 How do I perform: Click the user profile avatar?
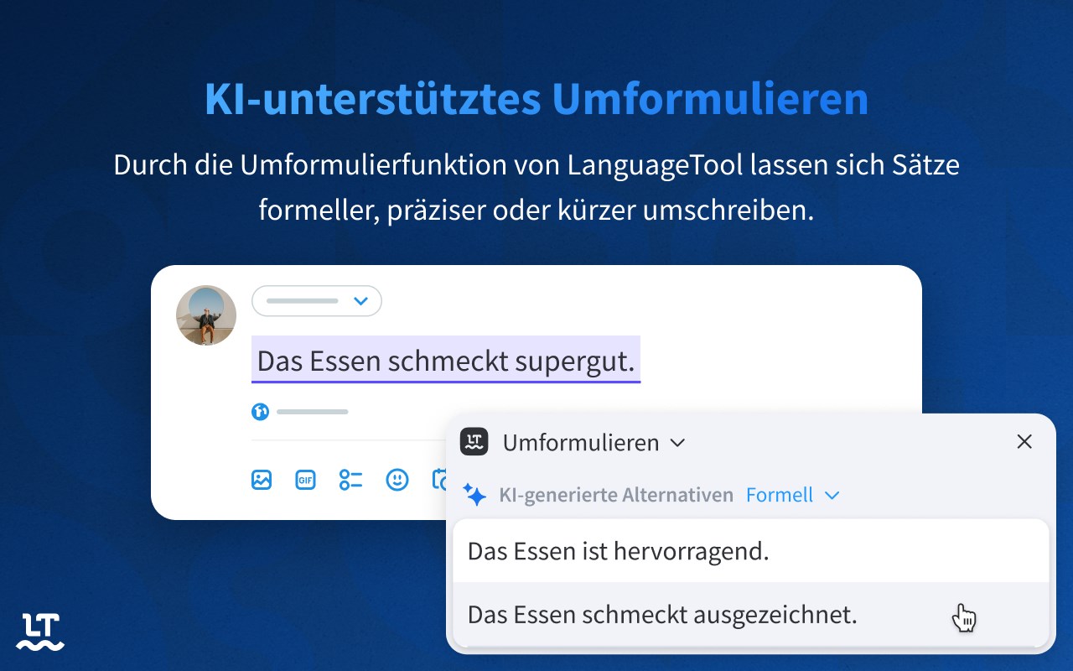tap(206, 315)
